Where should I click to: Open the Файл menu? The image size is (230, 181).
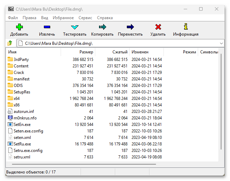point(13,18)
